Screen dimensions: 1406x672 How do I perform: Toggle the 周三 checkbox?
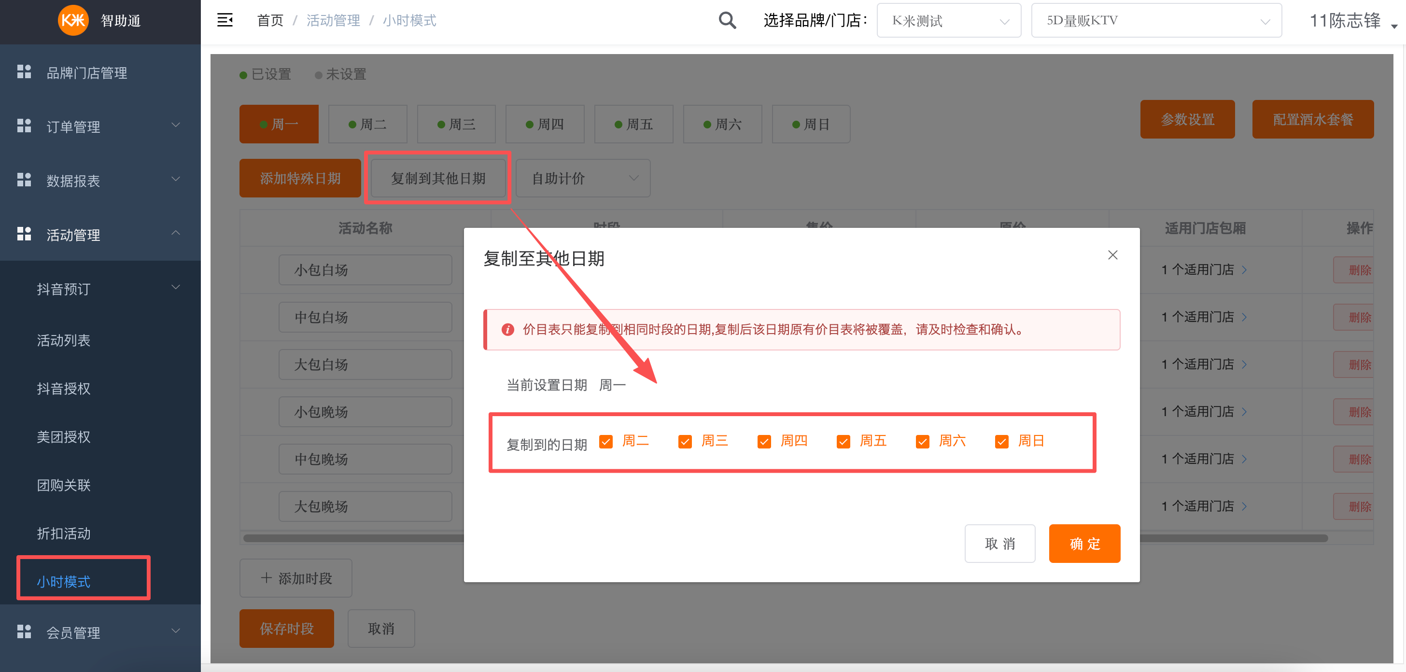(x=685, y=441)
